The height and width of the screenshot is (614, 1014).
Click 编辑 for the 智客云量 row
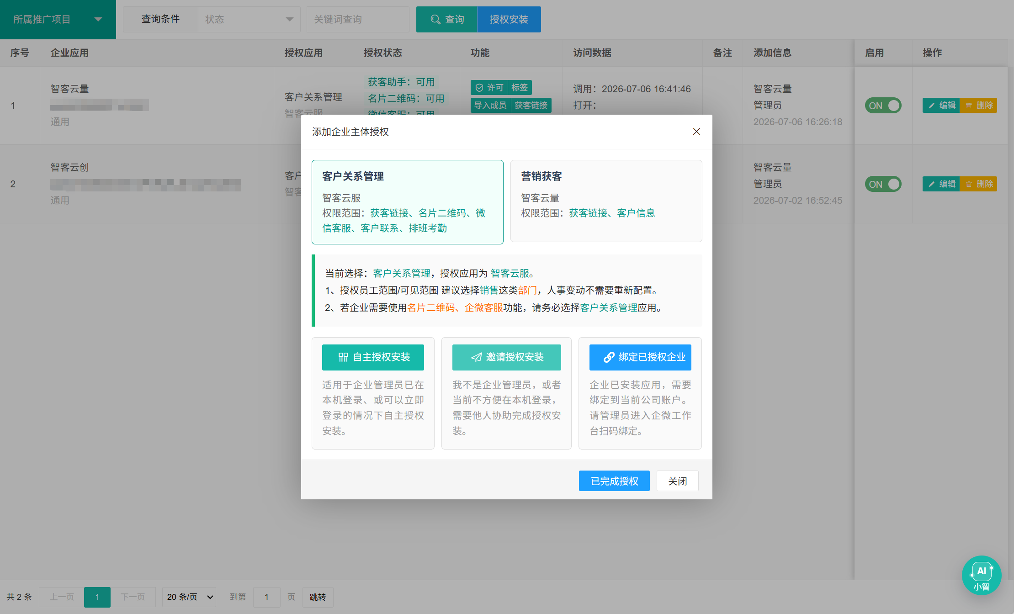(941, 106)
